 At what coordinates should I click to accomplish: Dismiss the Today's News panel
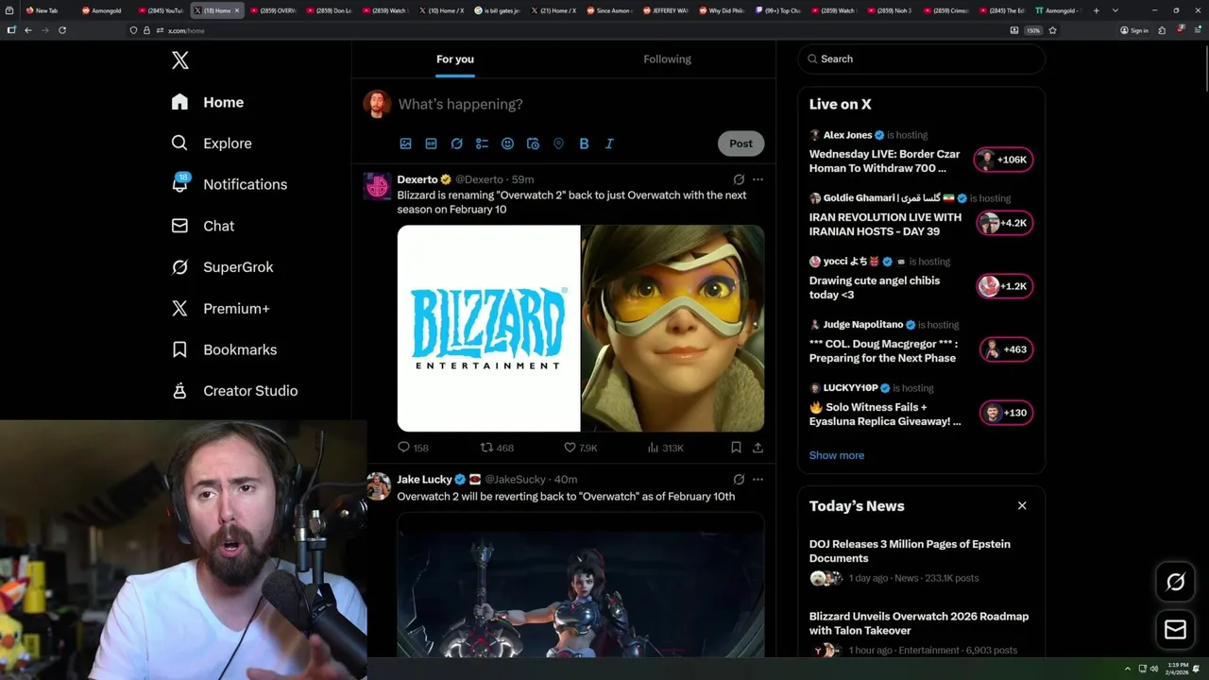tap(1022, 506)
